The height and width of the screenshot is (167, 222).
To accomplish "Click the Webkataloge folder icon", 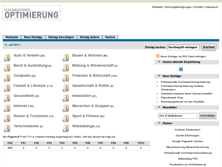I will (66, 128).
